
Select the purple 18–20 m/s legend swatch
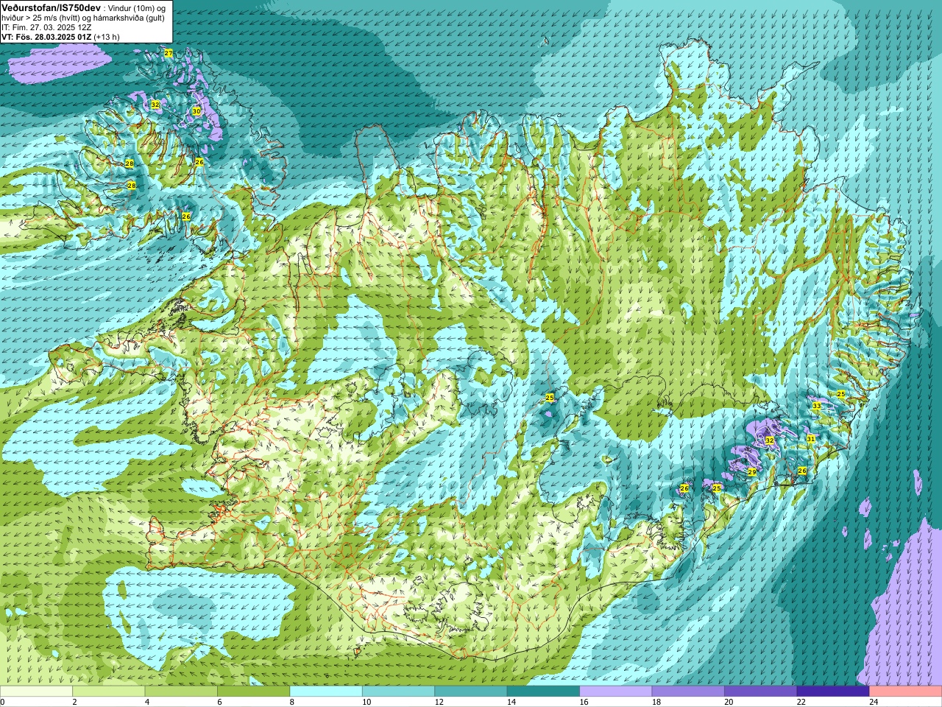pyautogui.click(x=688, y=692)
